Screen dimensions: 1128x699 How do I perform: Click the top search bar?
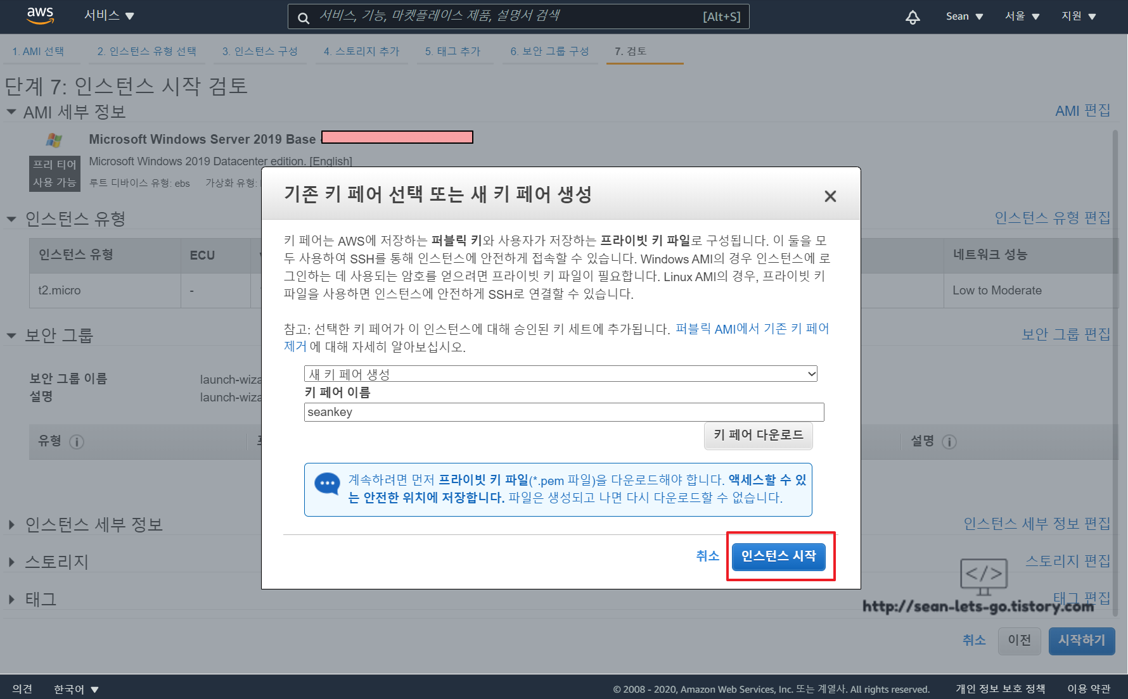click(518, 16)
